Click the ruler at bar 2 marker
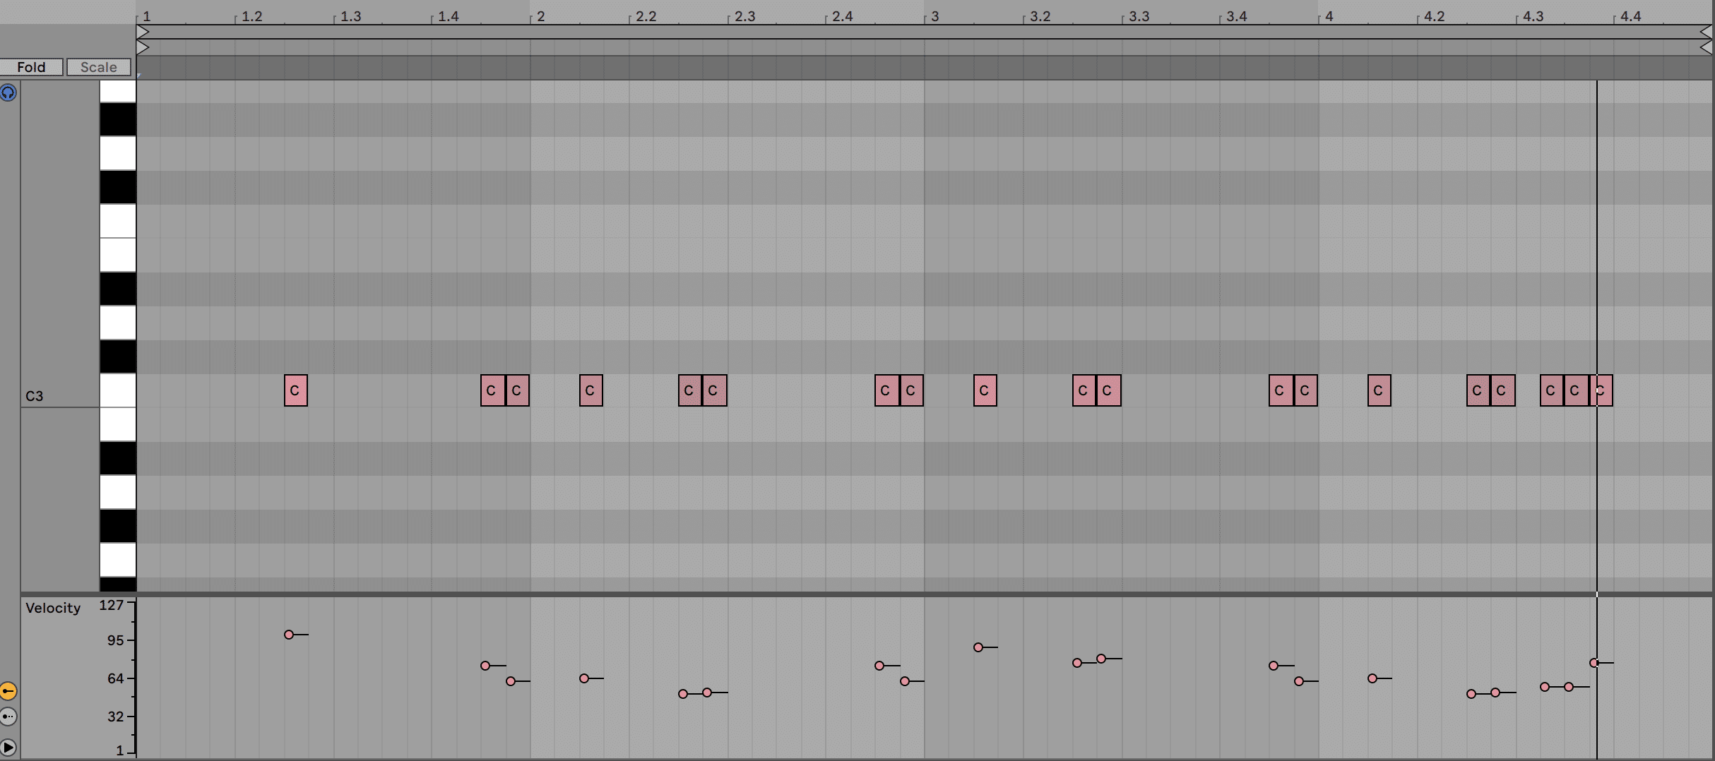Image resolution: width=1715 pixels, height=761 pixels. pos(540,16)
